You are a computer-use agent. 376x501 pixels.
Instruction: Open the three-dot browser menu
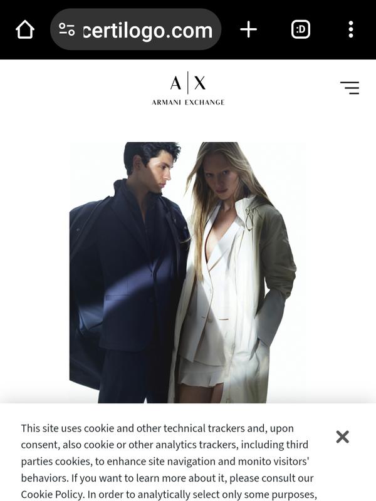(x=351, y=29)
